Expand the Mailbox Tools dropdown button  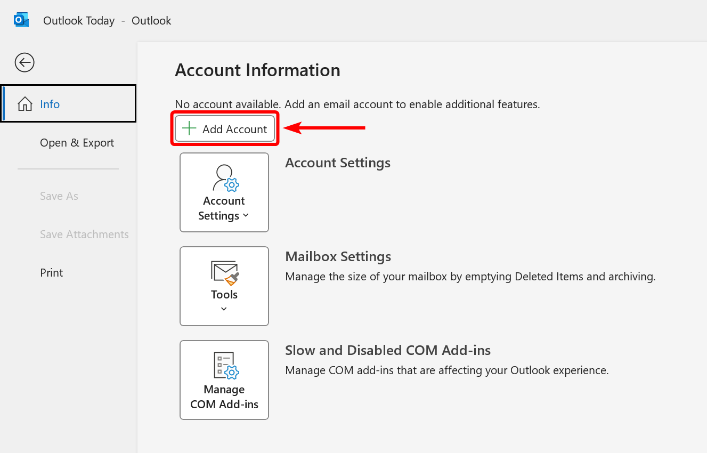224,286
